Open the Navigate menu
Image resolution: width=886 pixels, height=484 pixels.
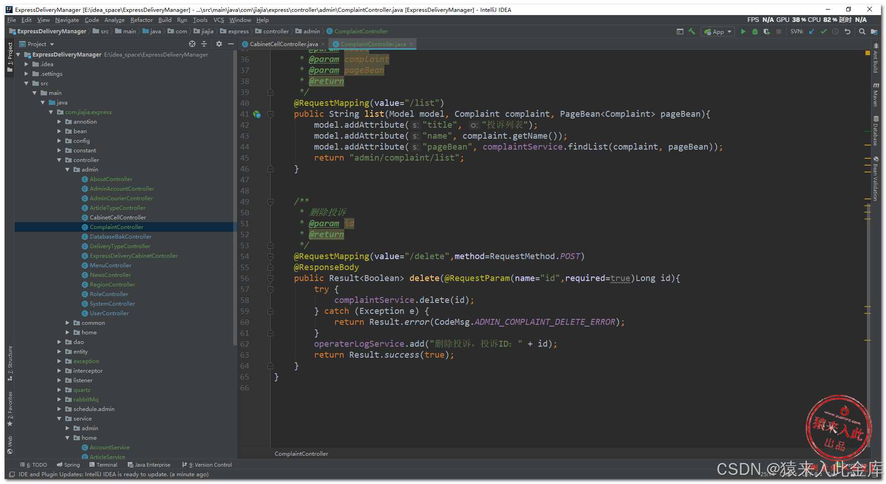coord(67,20)
